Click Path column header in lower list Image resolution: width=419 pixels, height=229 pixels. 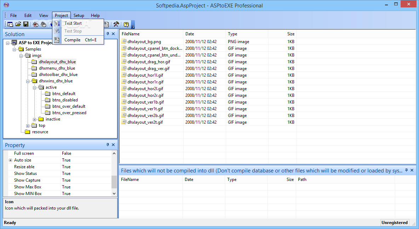click(345, 180)
